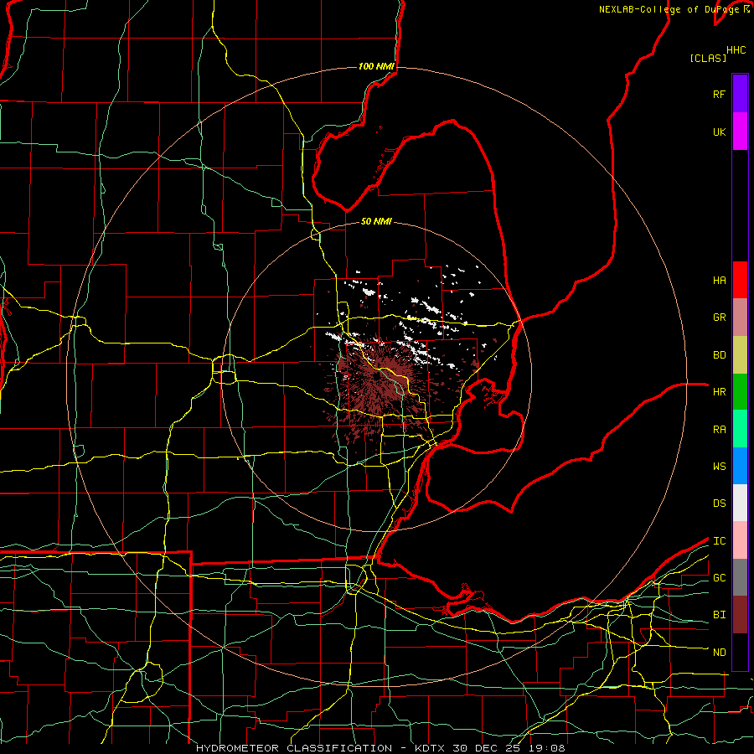Click the HA legend label
The width and height of the screenshot is (754, 754).
(719, 281)
